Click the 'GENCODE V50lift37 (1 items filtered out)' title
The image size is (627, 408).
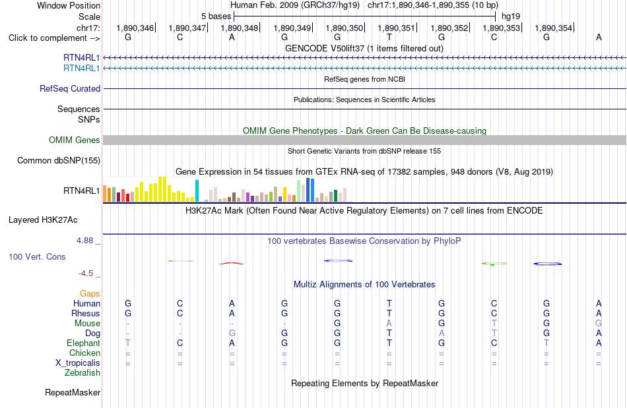364,48
